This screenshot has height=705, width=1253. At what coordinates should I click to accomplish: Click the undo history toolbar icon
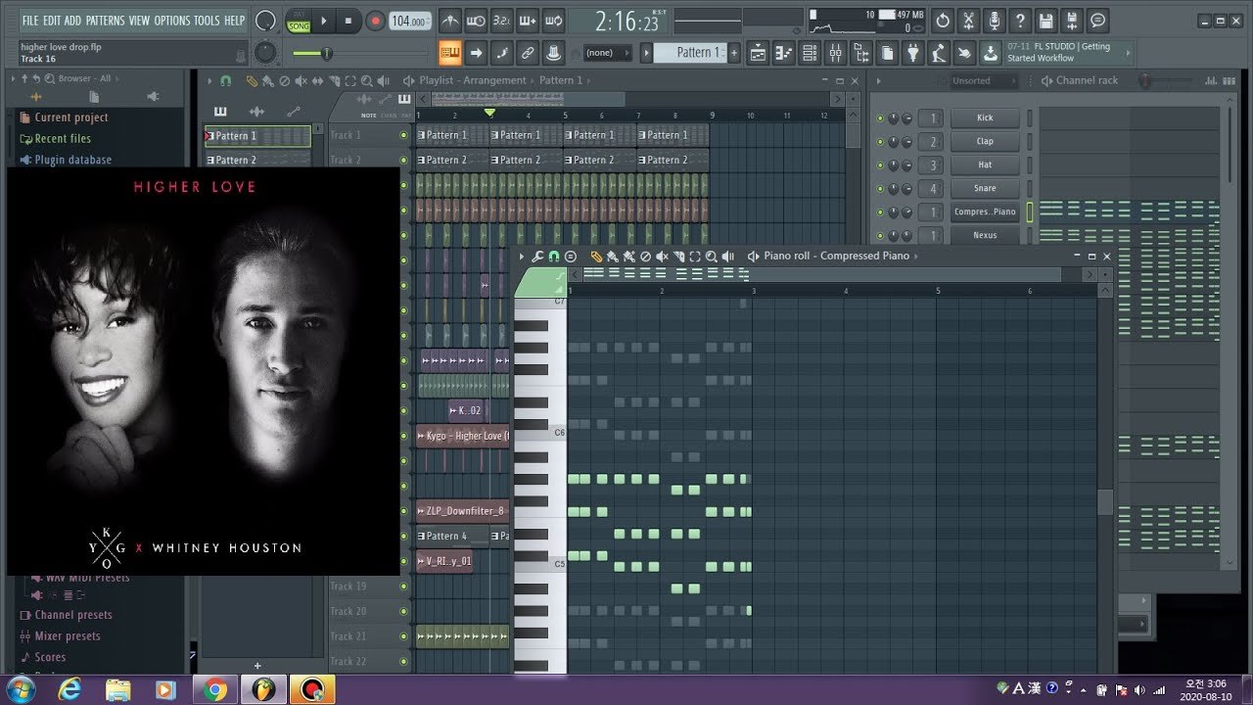942,21
